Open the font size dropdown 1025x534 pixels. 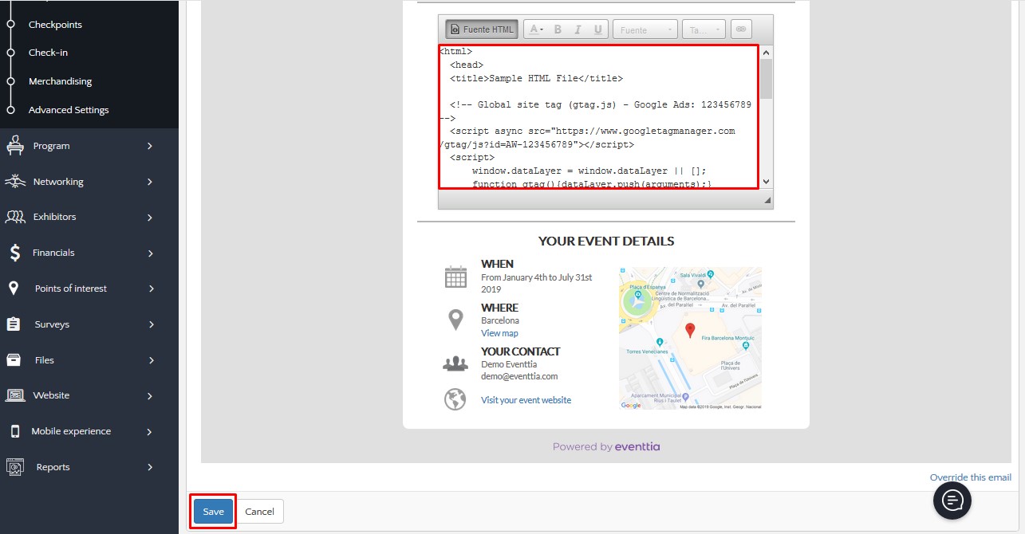(704, 29)
